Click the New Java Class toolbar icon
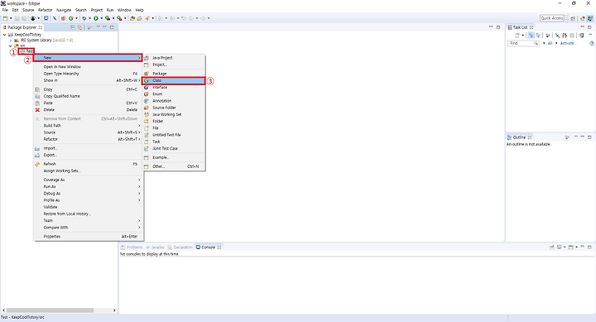Screen dimensions: 596x322 point(70,18)
